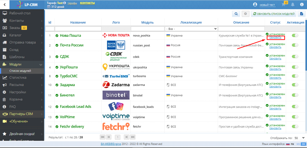
Task: Open the тарифы link in header
Action: click(x=72, y=3)
